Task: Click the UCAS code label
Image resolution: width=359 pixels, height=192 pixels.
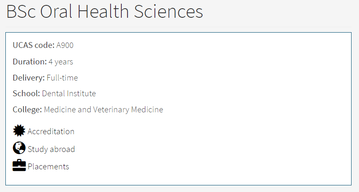Action: pyautogui.click(x=34, y=45)
